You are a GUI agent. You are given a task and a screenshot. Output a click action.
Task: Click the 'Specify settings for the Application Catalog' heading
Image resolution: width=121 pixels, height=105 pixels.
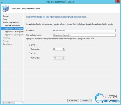tap(56, 17)
